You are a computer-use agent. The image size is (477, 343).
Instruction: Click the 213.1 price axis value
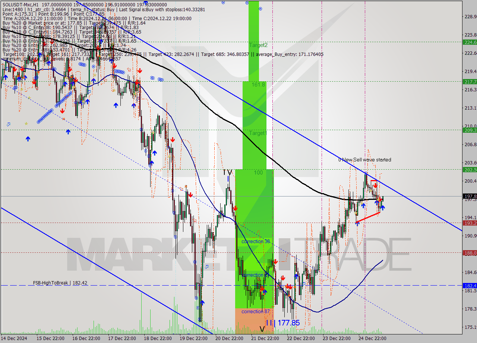click(x=470, y=108)
